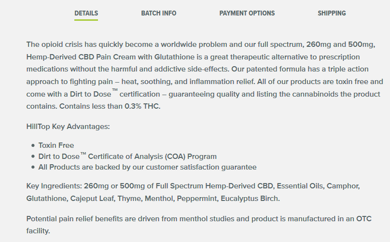The image size is (390, 242).
Task: Click the "OTC" text in the last paragraph
Action: (364, 218)
